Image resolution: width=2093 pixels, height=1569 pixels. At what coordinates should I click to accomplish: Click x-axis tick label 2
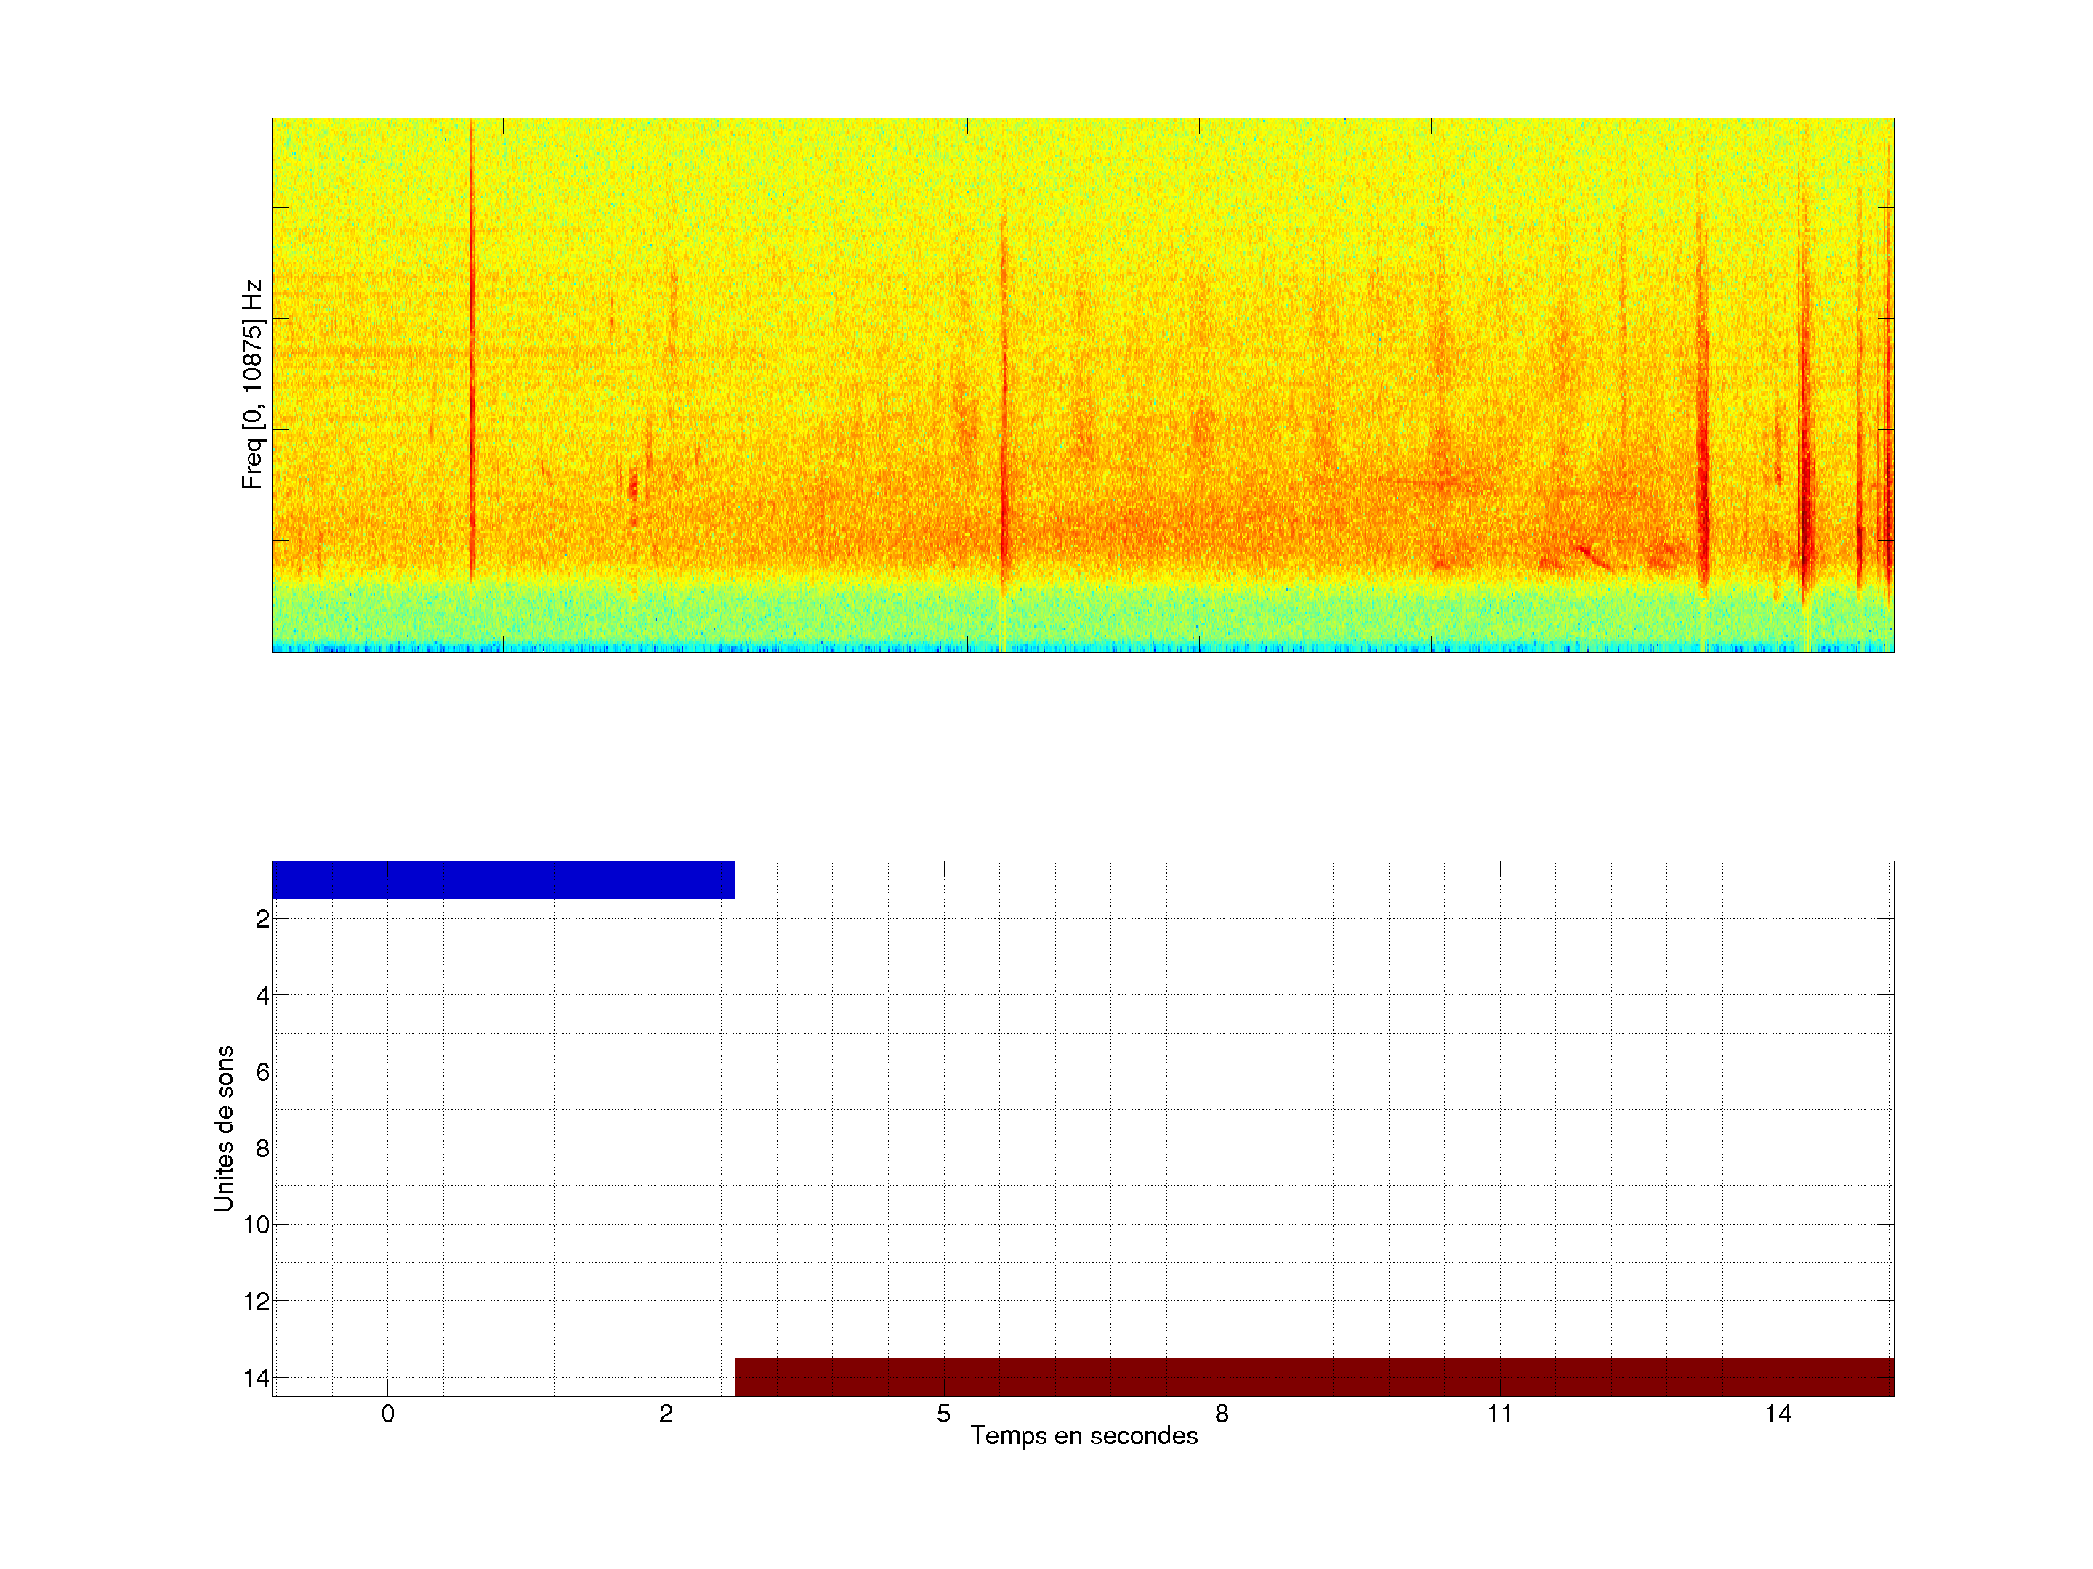pos(666,1414)
